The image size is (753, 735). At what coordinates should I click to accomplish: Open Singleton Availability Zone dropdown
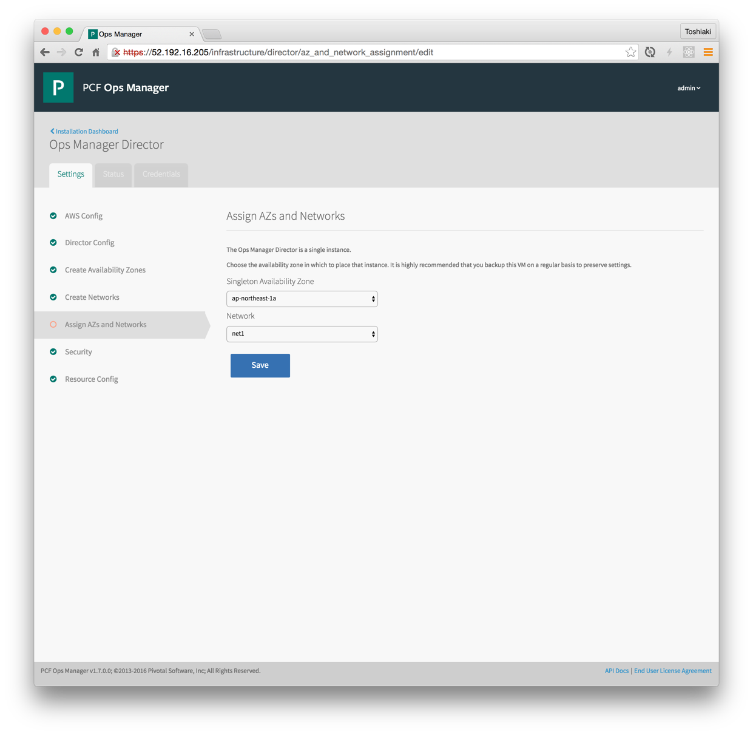[x=302, y=299]
